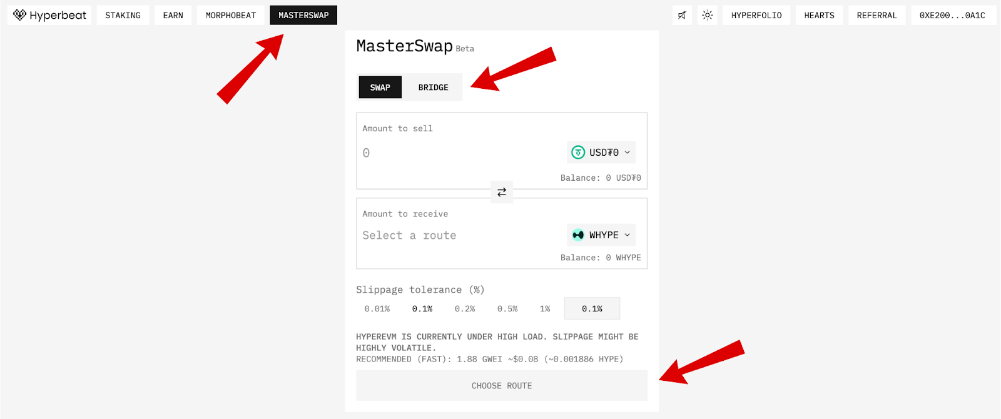Click the recommended gas 1.88 GWEI line
This screenshot has width=1001, height=419.
489,360
